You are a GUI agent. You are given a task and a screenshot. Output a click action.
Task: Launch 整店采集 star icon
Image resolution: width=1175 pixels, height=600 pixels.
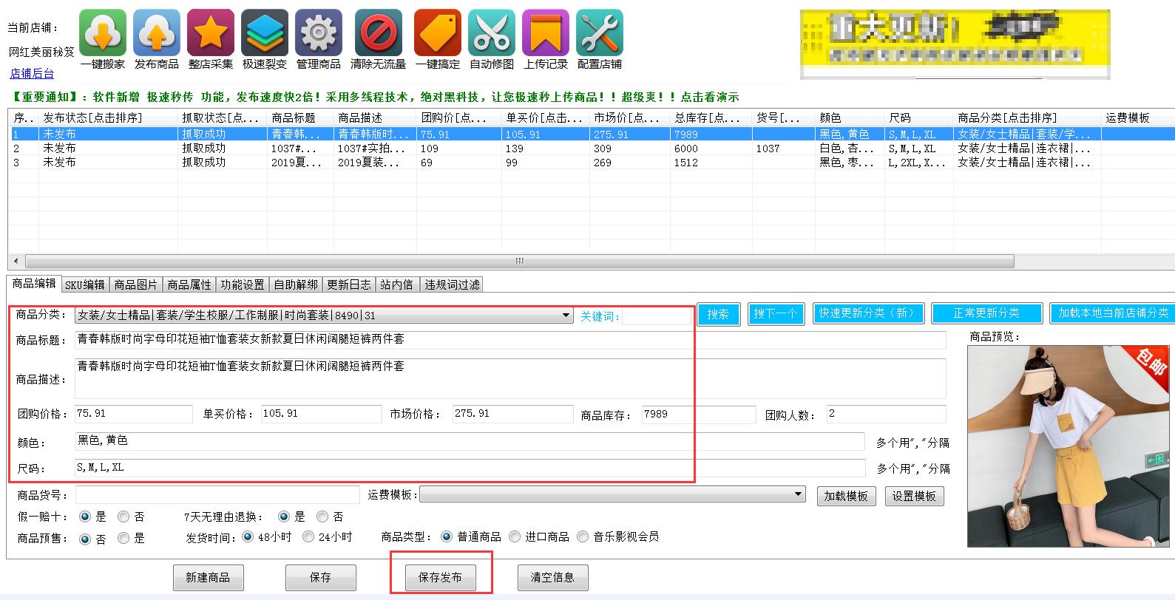[x=211, y=33]
